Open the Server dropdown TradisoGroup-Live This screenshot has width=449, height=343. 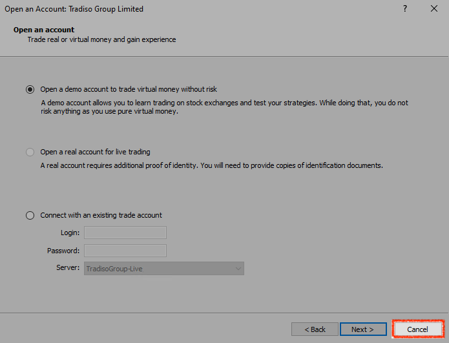pos(164,269)
